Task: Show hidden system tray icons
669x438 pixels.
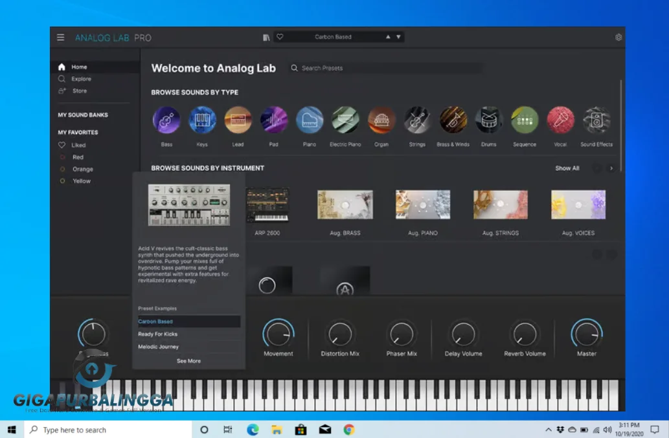Action: [x=549, y=430]
